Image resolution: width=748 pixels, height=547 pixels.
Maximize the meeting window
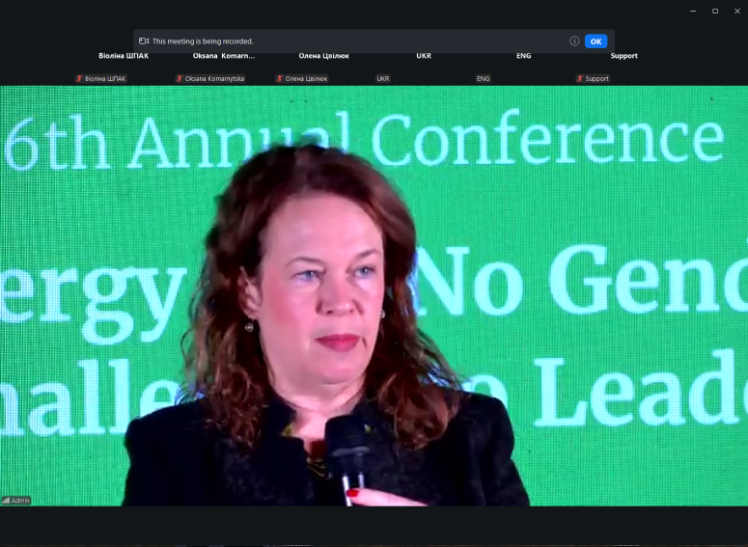click(x=715, y=11)
